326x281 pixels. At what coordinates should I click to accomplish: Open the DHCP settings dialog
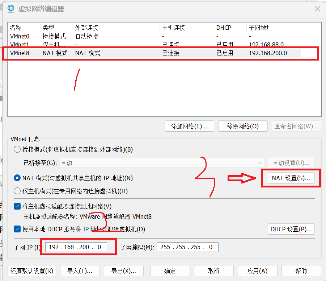(x=291, y=229)
